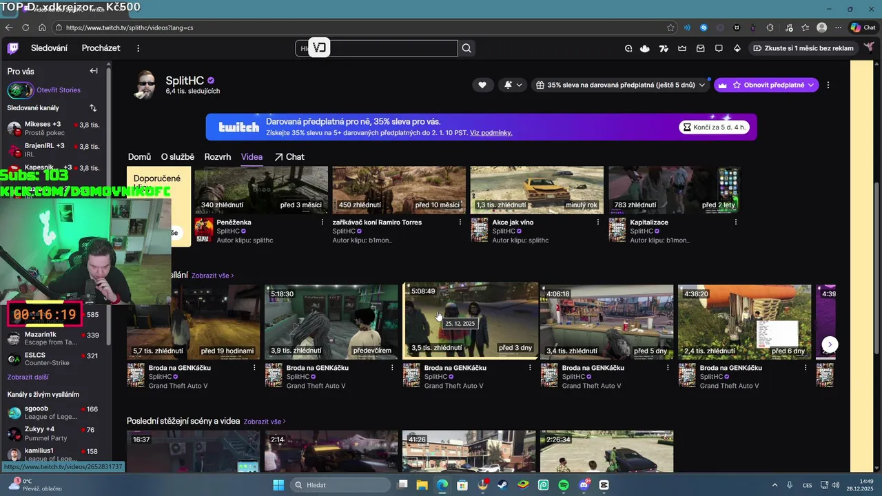Open the Twitch home logo
This screenshot has width=882, height=496.
tap(13, 48)
